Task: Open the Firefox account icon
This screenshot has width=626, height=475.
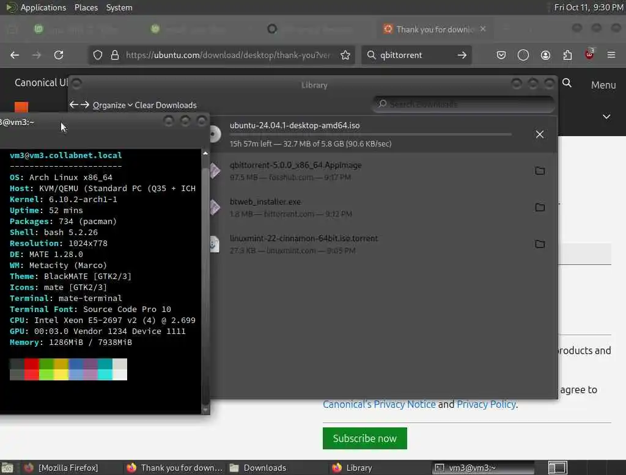Action: point(545,55)
